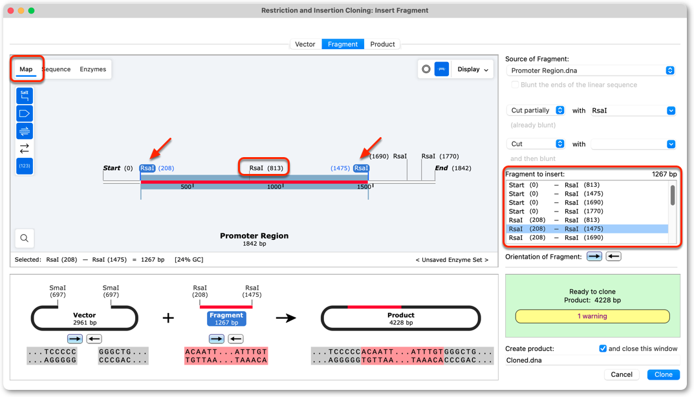Screen dimensions: 694x397
Task: Click highlighted RsaI (1475) site on map
Action: coord(361,168)
